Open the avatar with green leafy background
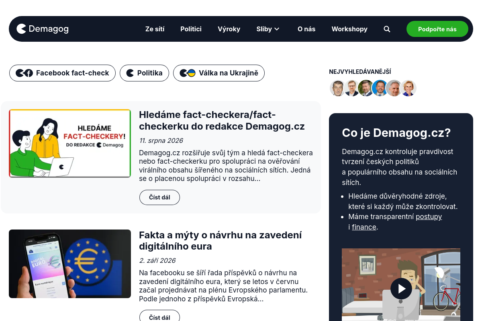Screen dimensions: 482x321 [x=366, y=88]
